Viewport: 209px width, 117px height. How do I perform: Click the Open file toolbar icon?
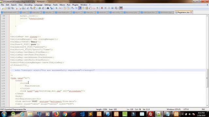[x=6, y=8]
